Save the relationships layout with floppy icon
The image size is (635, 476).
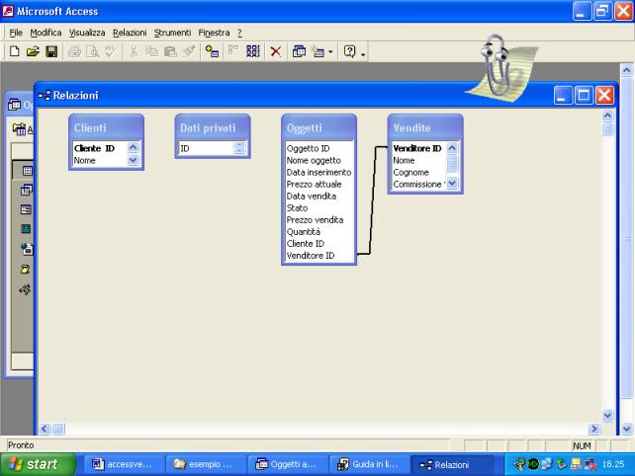pos(51,51)
